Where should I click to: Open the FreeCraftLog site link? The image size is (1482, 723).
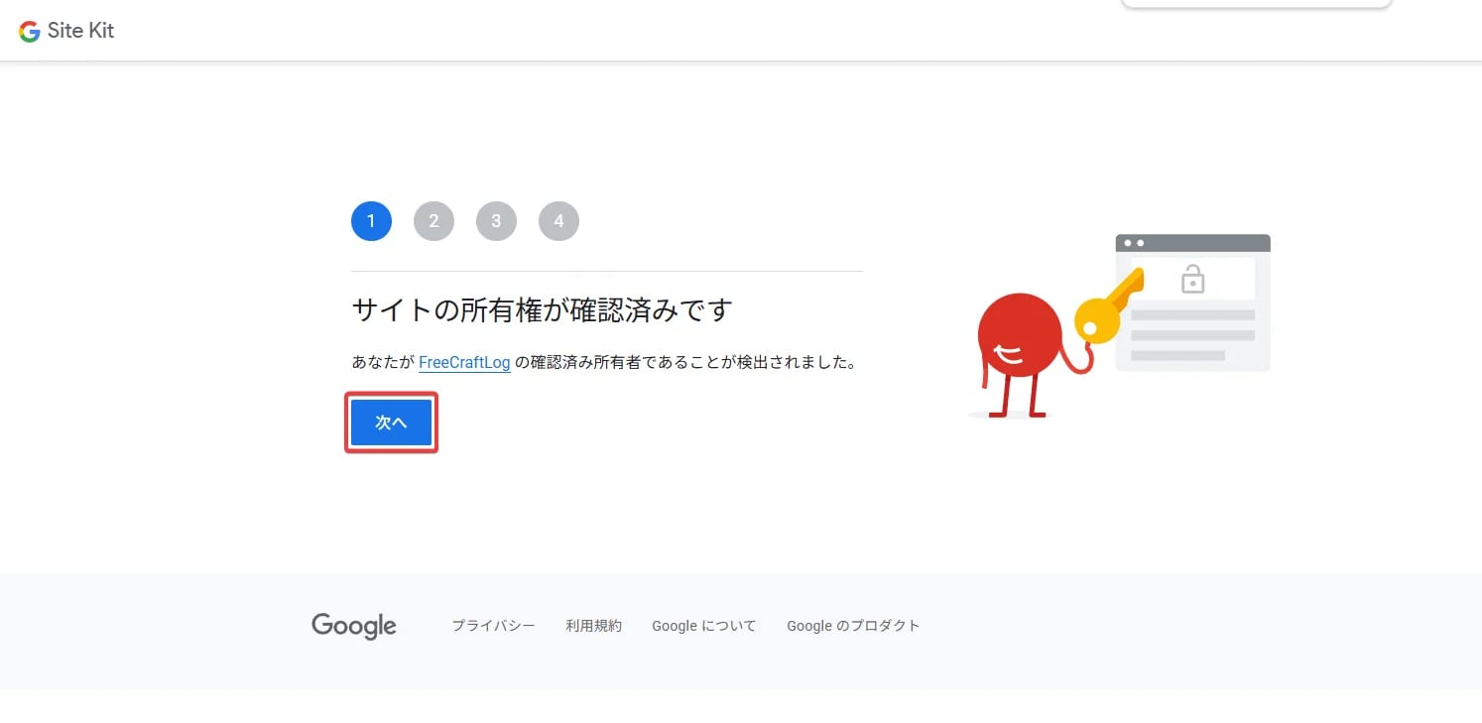464,362
